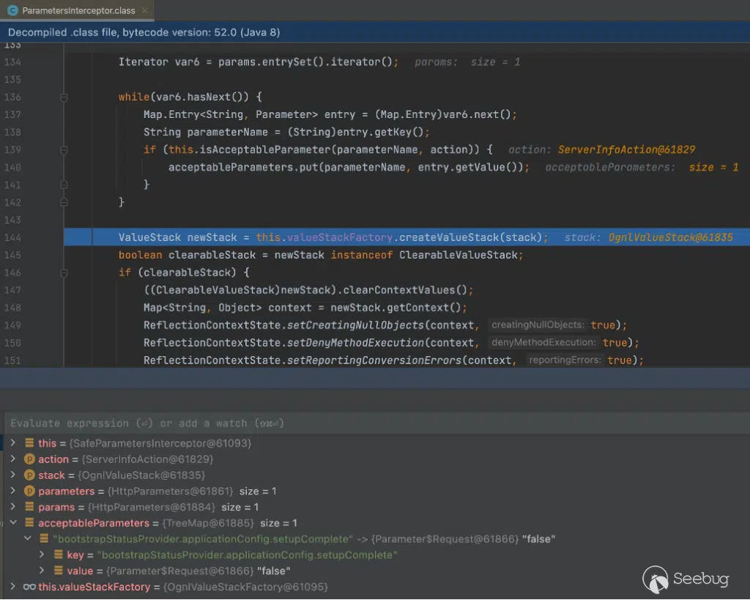Click the field icon beside 'this'
Image resolution: width=750 pixels, height=600 pixels.
point(29,443)
